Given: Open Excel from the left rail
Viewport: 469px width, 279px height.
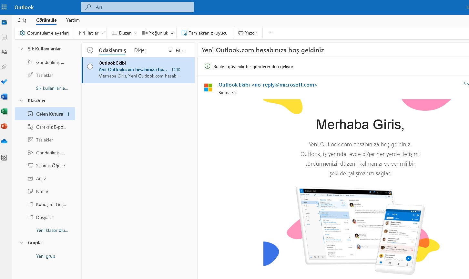Looking at the screenshot, I should point(4,111).
